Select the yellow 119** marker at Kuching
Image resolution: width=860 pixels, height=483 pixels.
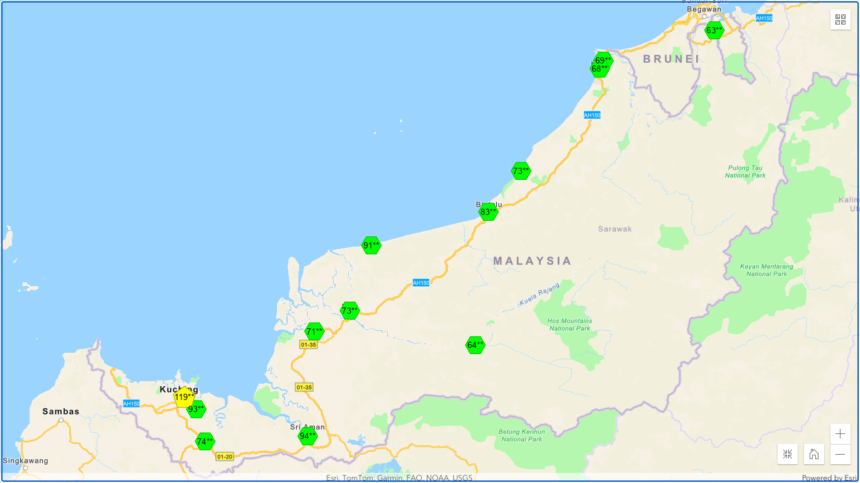click(x=183, y=397)
